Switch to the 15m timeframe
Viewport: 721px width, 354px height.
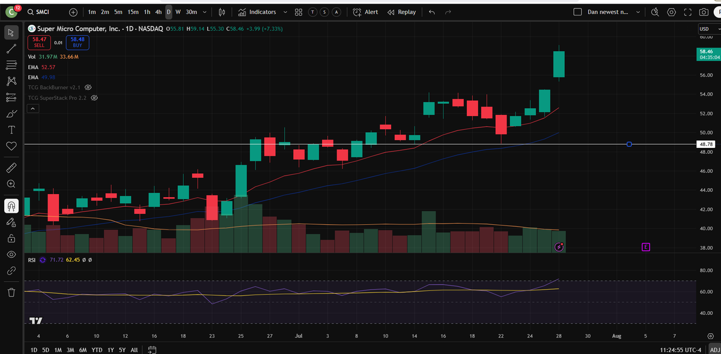(133, 12)
